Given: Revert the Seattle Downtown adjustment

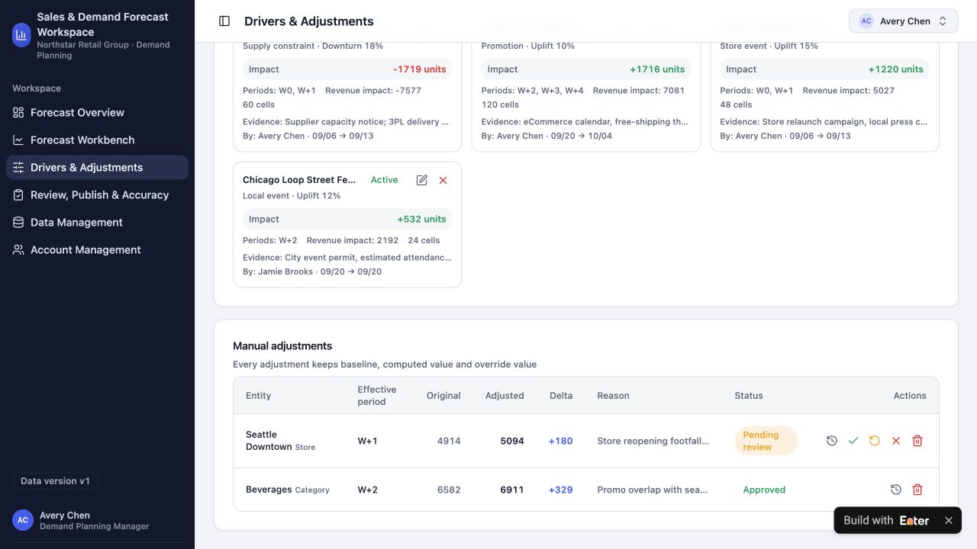Looking at the screenshot, I should coord(875,441).
